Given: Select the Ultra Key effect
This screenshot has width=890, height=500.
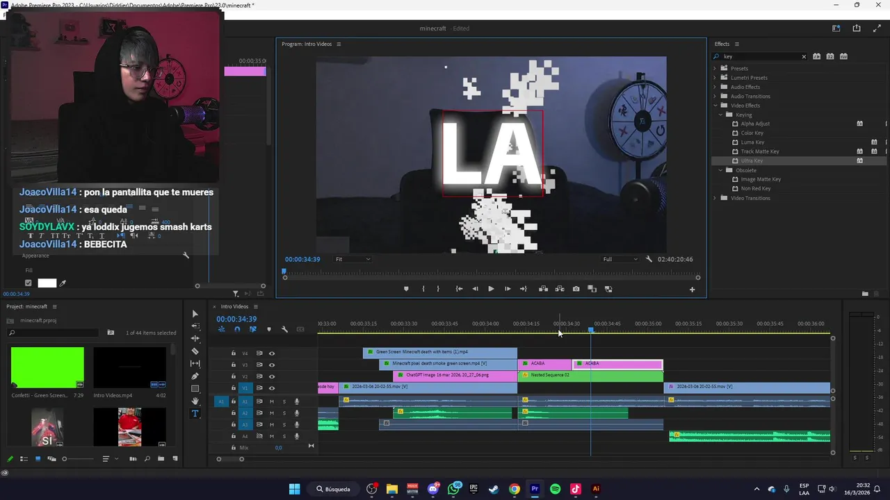Looking at the screenshot, I should (752, 160).
